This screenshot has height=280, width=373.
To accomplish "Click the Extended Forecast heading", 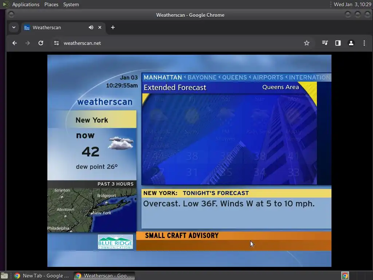I will coord(175,87).
